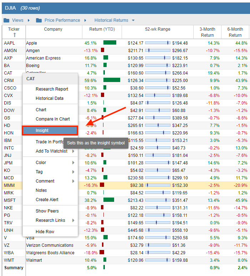Click the UNH 52-week high $558.10

click(x=180, y=230)
